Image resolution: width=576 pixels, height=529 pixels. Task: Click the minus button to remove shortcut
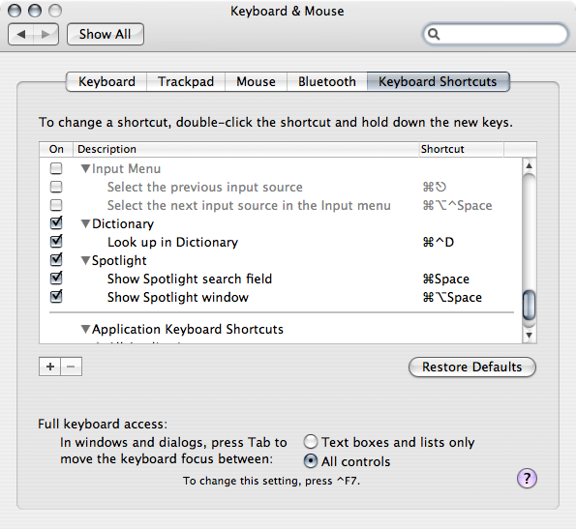point(72,367)
